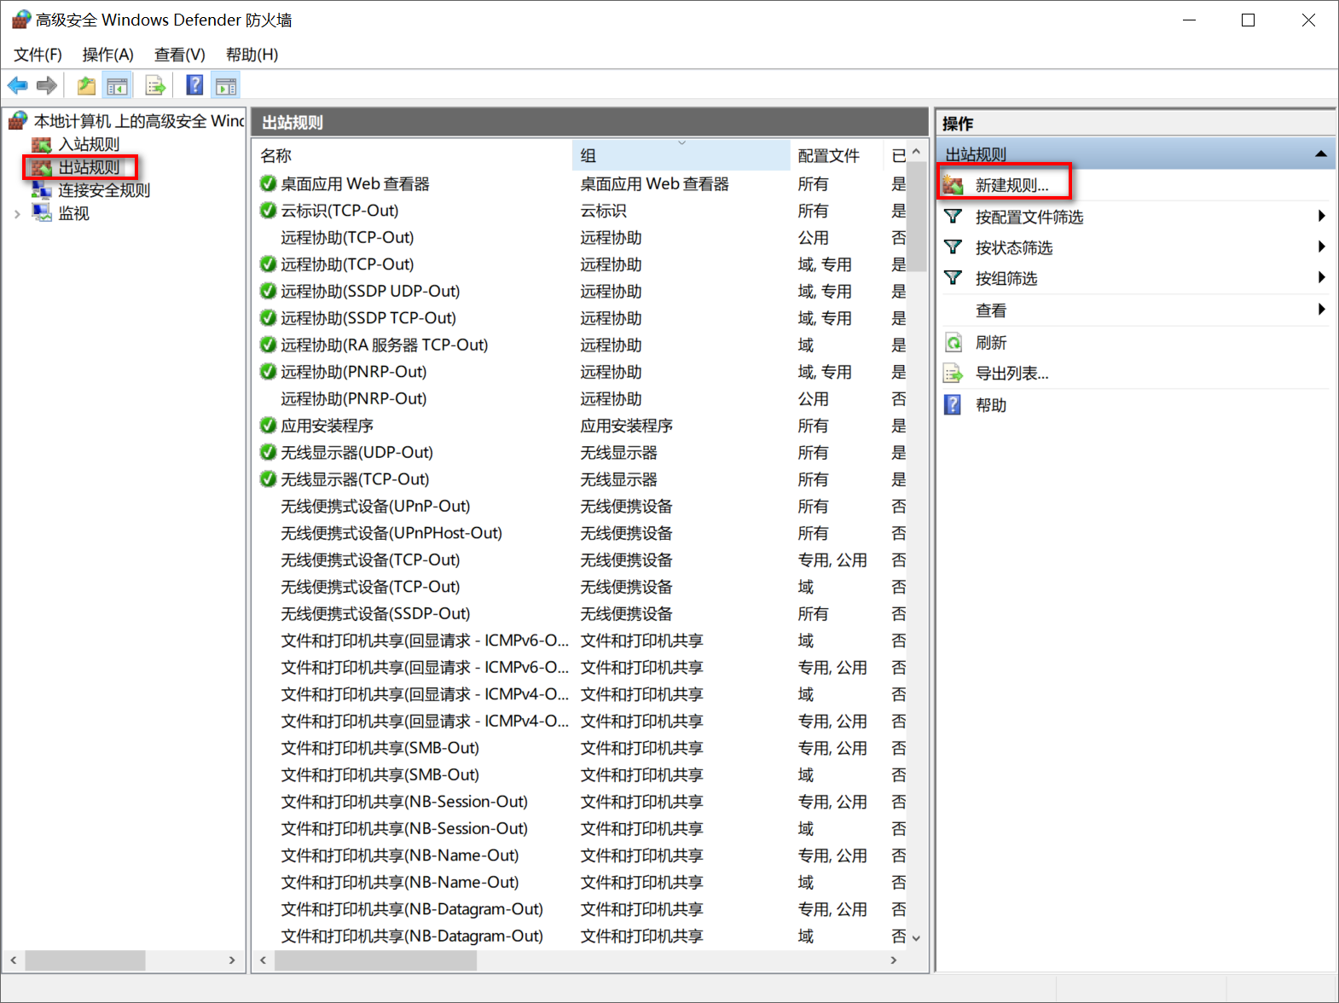Click the 导出列表 icon in actions pane
This screenshot has height=1003, width=1339.
(954, 374)
